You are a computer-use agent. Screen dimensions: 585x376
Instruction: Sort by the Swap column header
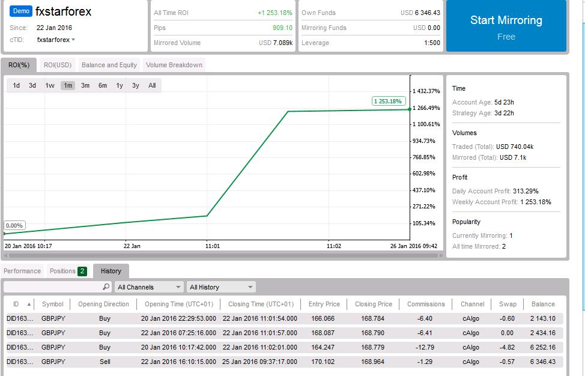[x=508, y=304]
